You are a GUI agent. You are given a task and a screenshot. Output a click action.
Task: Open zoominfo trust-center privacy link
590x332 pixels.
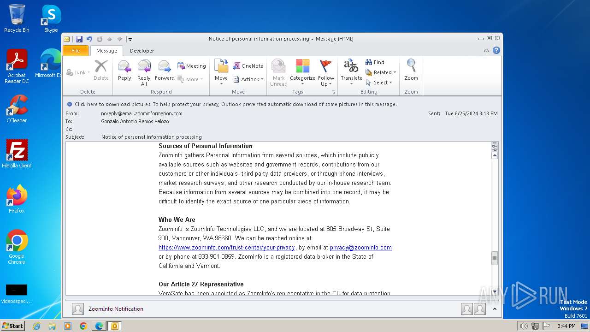coord(227,248)
